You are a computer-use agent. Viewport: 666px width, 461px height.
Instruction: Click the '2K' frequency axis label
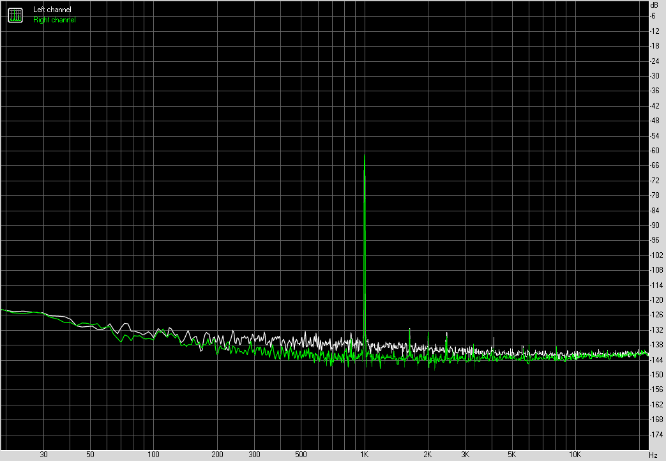[x=428, y=455]
